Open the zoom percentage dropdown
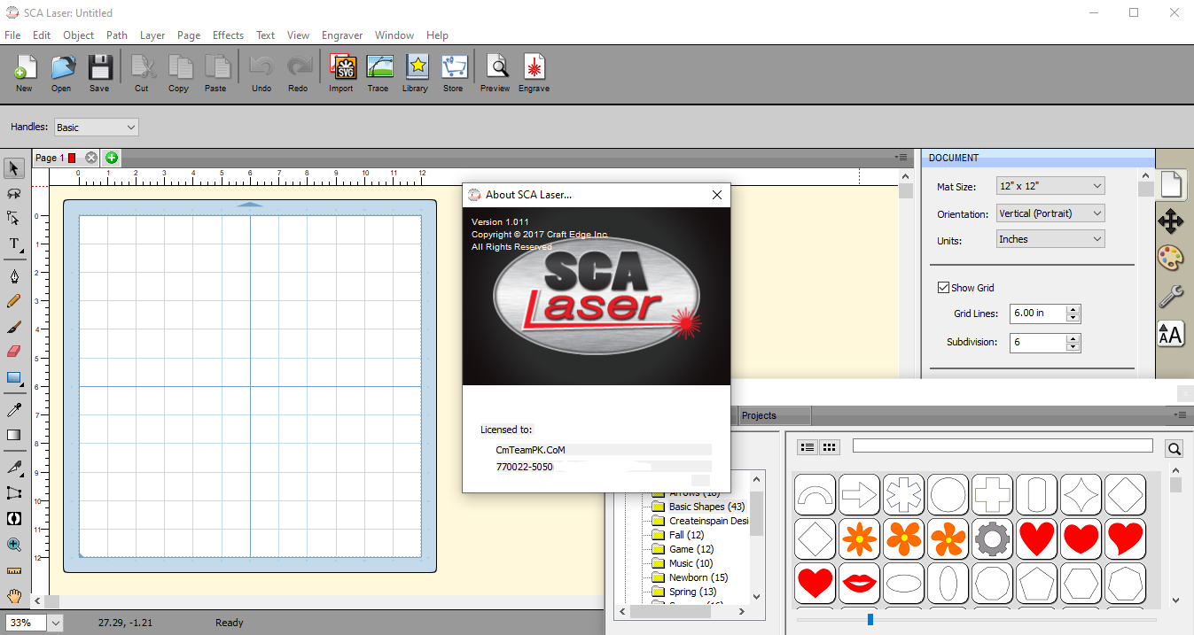1194x635 pixels. pos(55,623)
